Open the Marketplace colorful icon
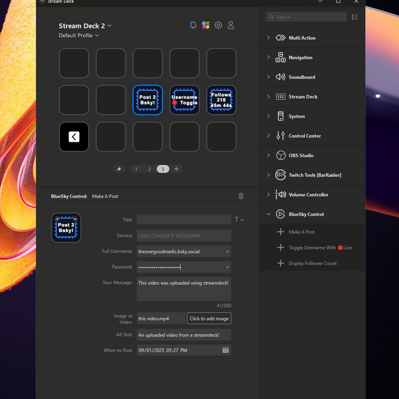Viewport: 399px width, 399px height. click(x=205, y=25)
